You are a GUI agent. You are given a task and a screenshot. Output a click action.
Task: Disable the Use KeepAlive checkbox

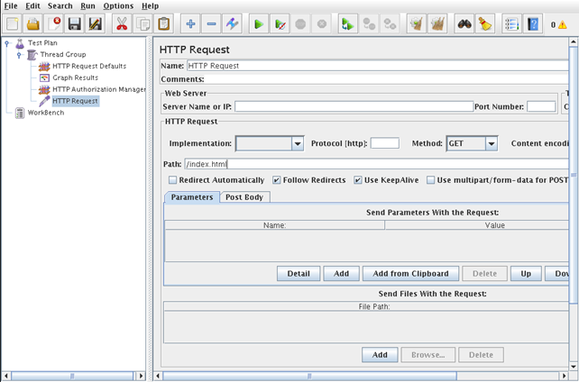tap(358, 180)
